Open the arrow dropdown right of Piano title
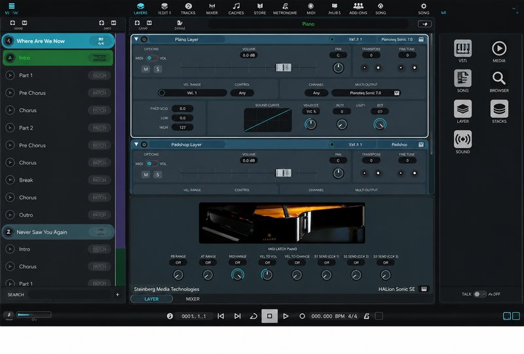Viewport: 524px width, 354px height. [x=424, y=24]
